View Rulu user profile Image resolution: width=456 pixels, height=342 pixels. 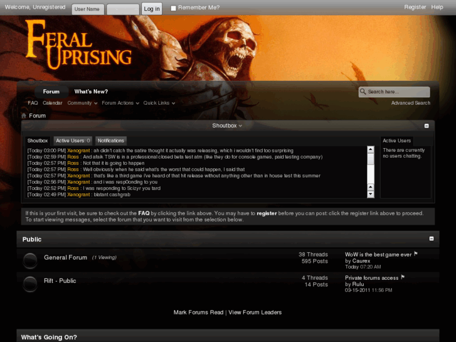click(x=358, y=284)
